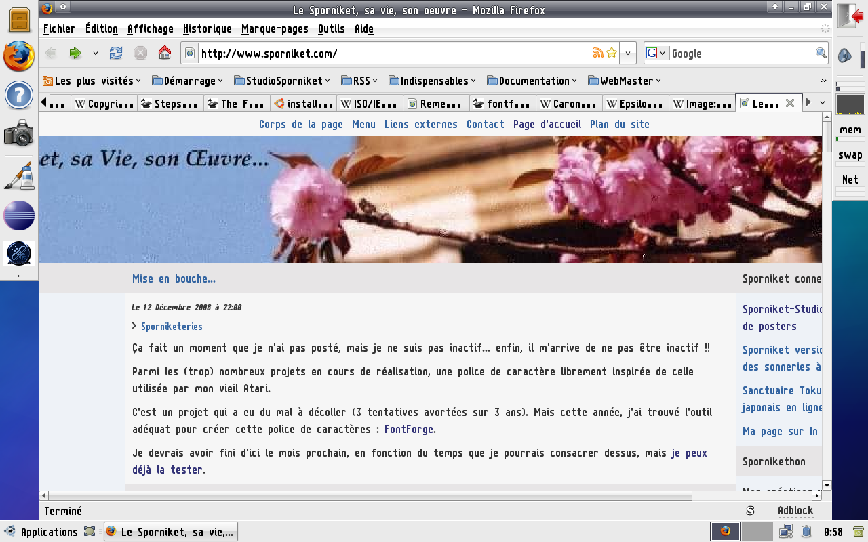Open the list-all-tabs dropdown
The width and height of the screenshot is (868, 542).
(x=823, y=103)
